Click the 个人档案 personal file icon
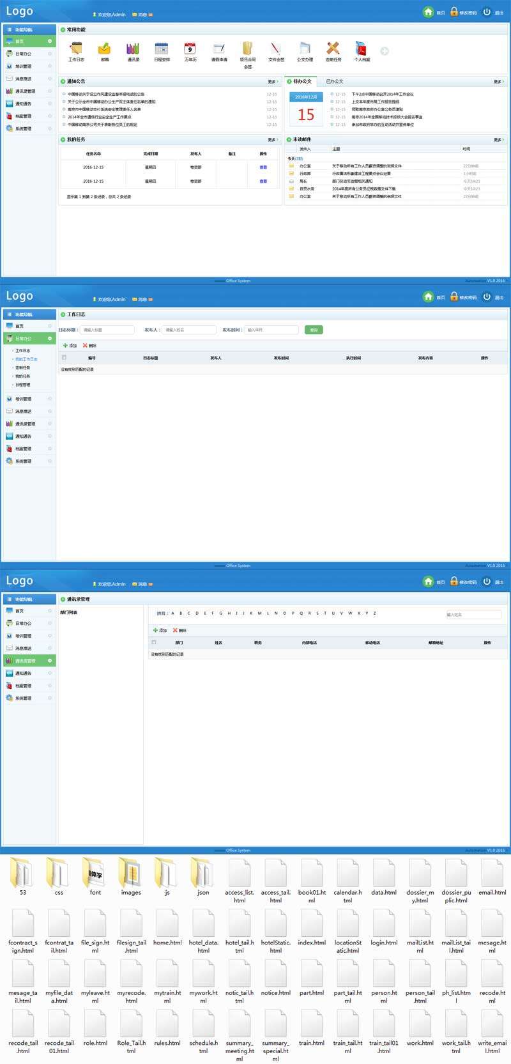 (x=362, y=49)
